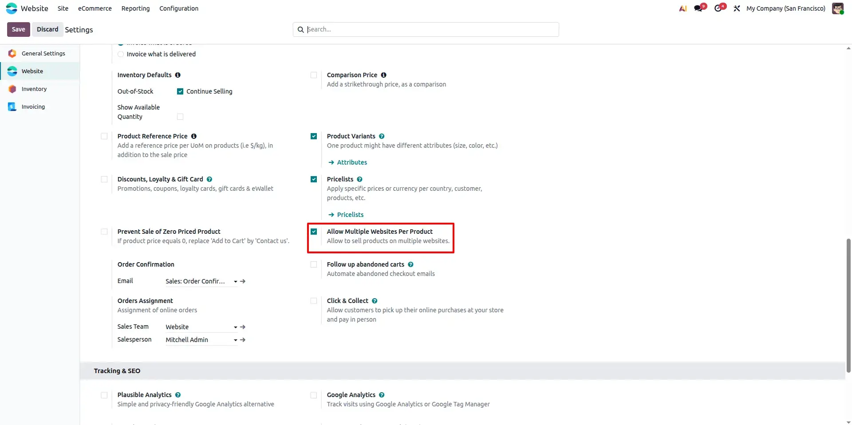Enable Discounts, Loyalty & Gift Card checkbox
Screen dimensions: 852x425
tap(104, 179)
